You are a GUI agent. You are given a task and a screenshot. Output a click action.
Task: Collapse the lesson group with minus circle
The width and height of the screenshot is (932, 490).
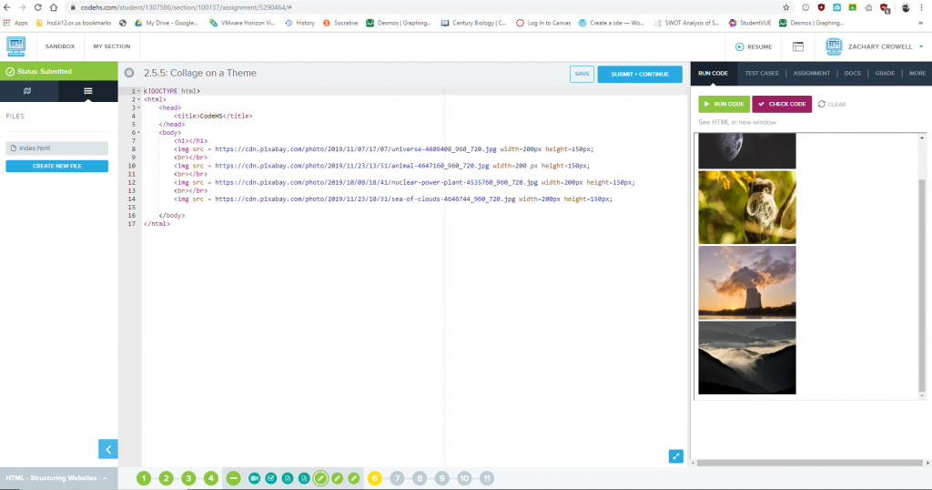coord(233,478)
